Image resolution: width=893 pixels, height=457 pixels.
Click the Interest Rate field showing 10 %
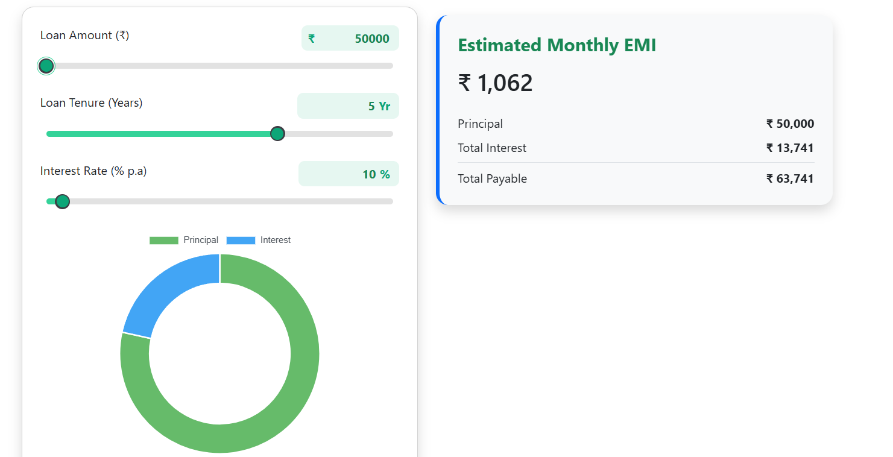pos(349,174)
